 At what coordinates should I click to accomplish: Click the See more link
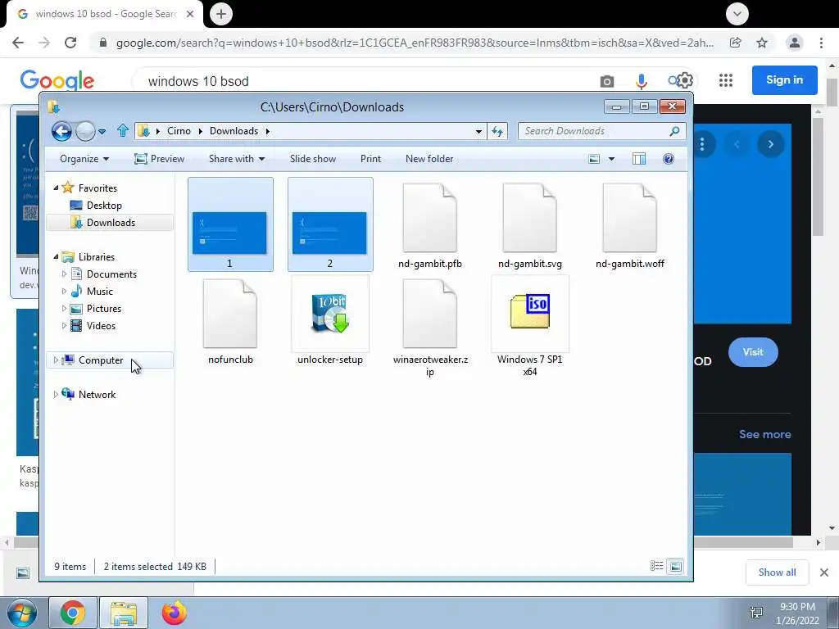(764, 434)
